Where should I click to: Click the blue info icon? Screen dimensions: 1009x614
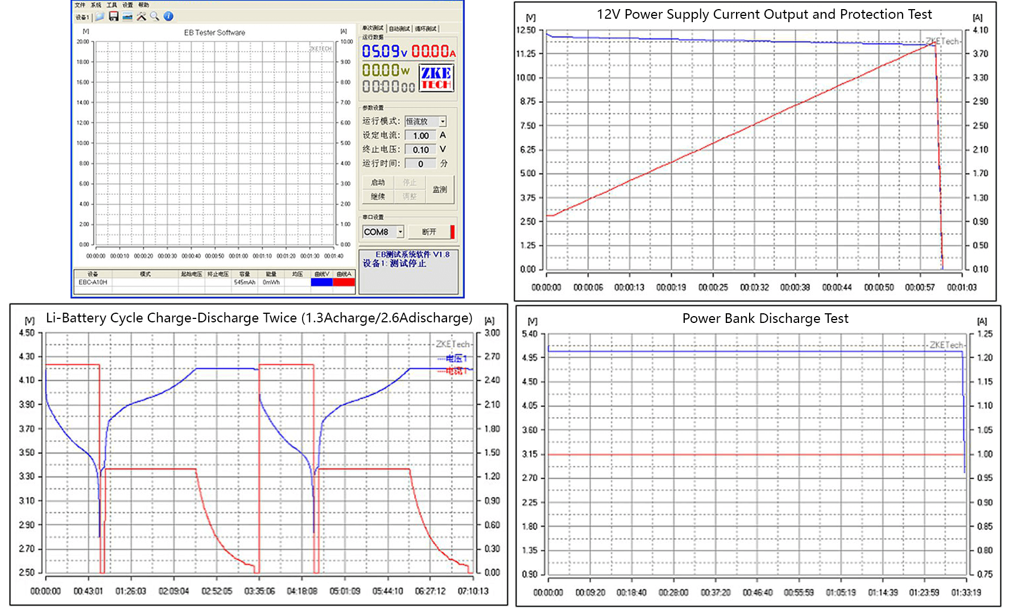click(x=168, y=16)
